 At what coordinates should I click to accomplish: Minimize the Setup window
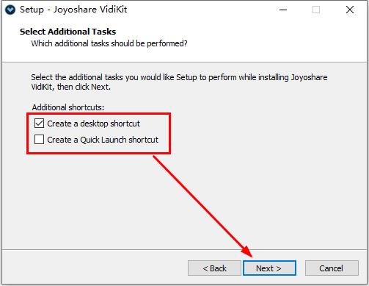pyautogui.click(x=283, y=10)
